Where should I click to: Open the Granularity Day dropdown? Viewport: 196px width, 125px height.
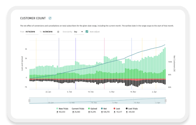[79, 32]
